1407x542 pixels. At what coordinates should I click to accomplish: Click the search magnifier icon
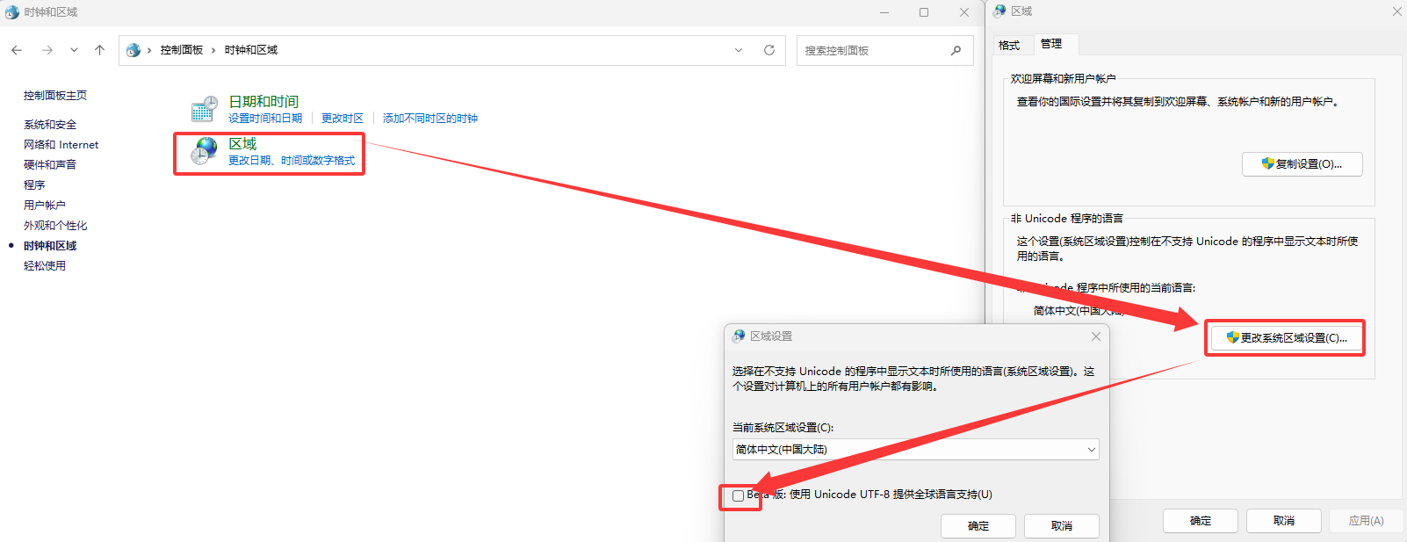tap(956, 50)
